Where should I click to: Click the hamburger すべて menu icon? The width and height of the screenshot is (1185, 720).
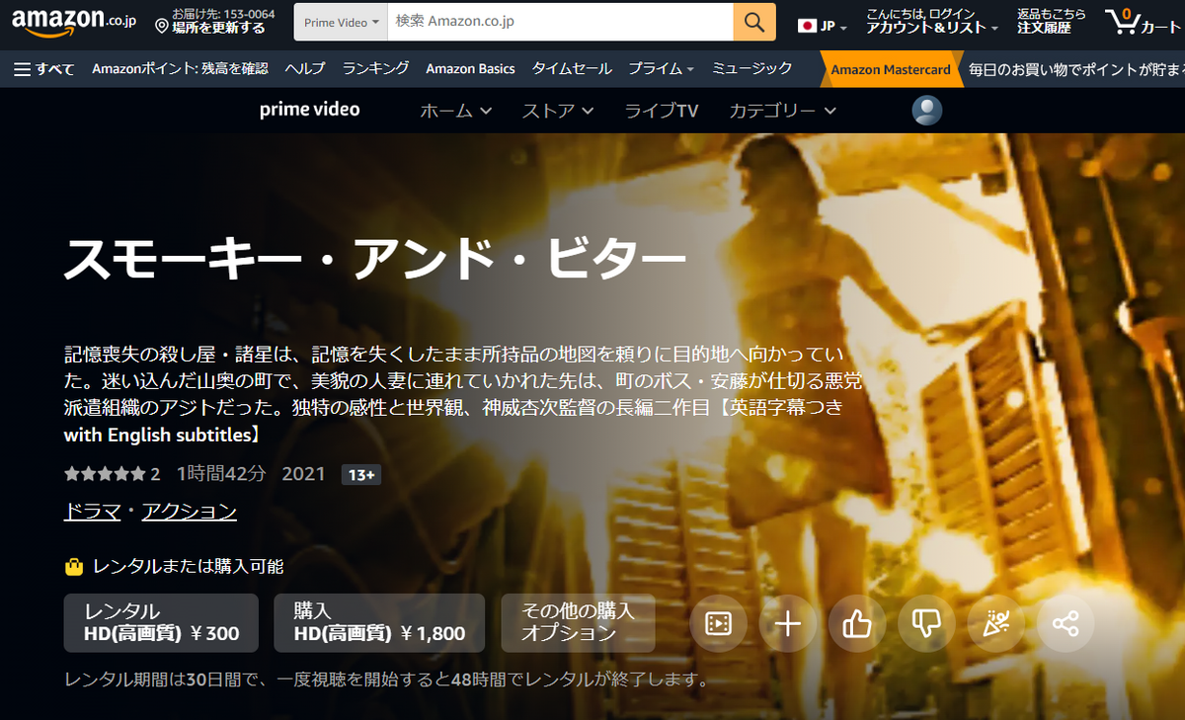[x=43, y=69]
